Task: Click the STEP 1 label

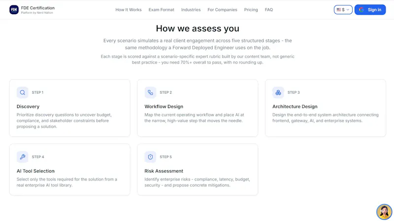Action: 37,92
